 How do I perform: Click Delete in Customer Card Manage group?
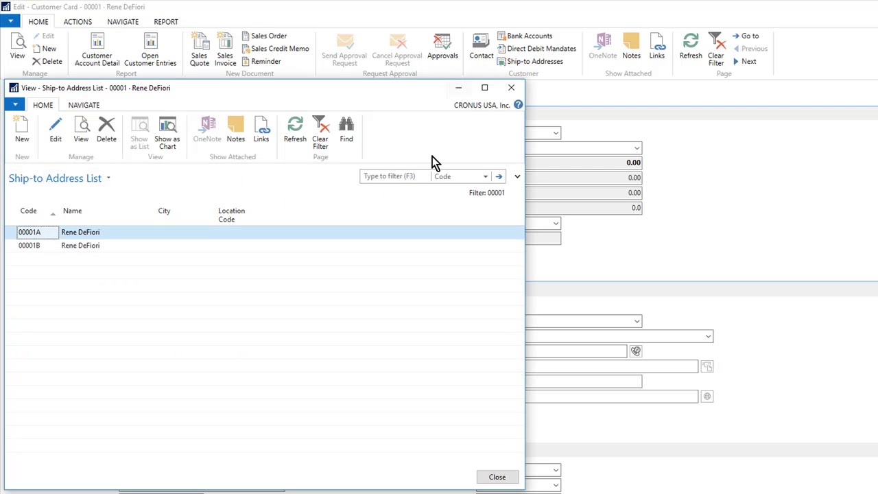[47, 61]
